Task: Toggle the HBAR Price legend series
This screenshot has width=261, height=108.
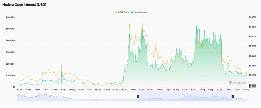Action: tap(122, 12)
